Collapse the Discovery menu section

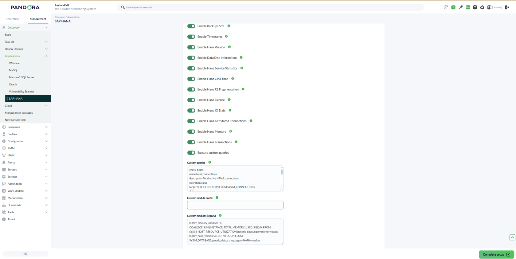click(46, 28)
